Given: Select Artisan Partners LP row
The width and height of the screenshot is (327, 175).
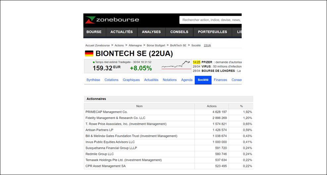Looking at the screenshot, I should click(169, 130).
